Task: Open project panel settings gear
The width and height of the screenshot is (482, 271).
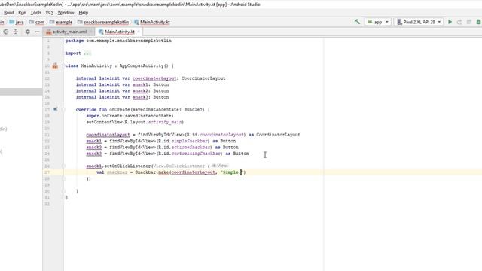Action: click(x=27, y=32)
